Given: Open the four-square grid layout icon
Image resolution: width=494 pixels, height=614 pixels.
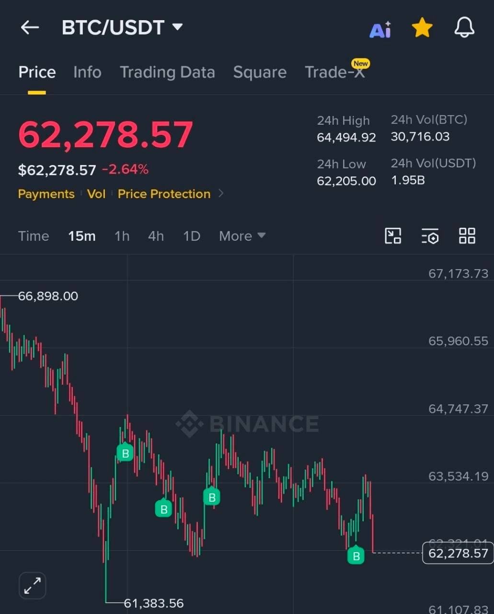Looking at the screenshot, I should pyautogui.click(x=467, y=236).
